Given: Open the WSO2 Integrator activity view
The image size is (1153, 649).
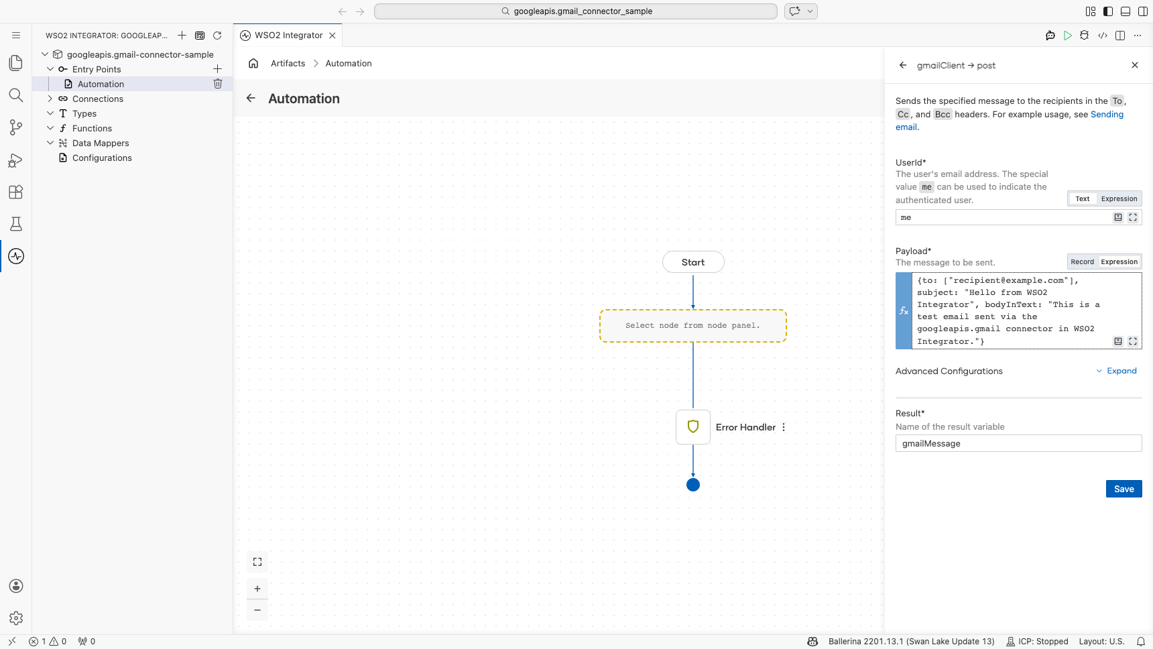Looking at the screenshot, I should [16, 256].
